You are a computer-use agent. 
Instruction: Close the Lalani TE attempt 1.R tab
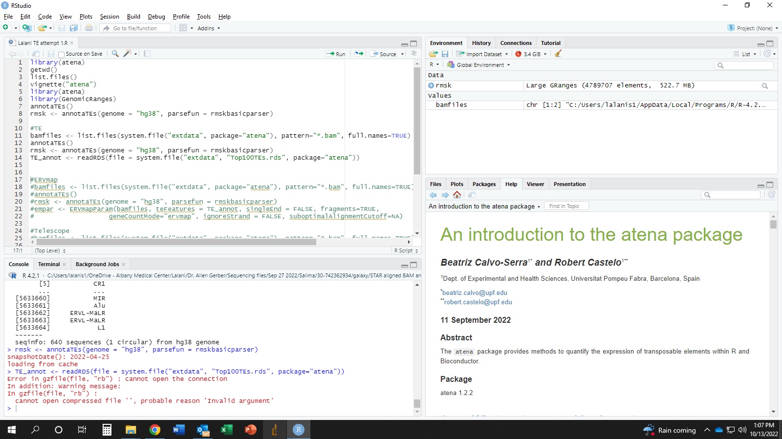click(72, 43)
